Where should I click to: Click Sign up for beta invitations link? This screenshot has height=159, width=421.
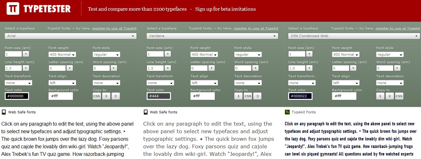[225, 9]
